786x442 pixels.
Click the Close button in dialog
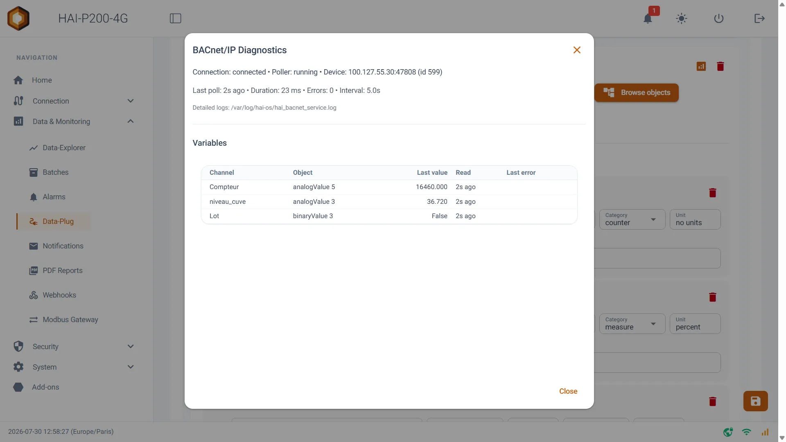[x=568, y=391]
